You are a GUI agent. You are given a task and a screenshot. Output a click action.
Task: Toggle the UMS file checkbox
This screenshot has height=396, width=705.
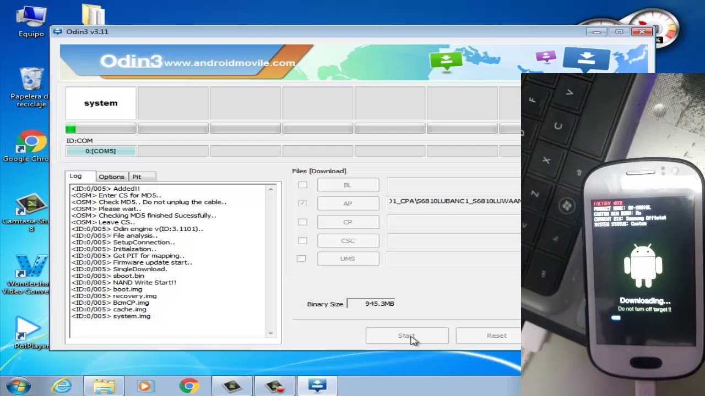coord(301,258)
